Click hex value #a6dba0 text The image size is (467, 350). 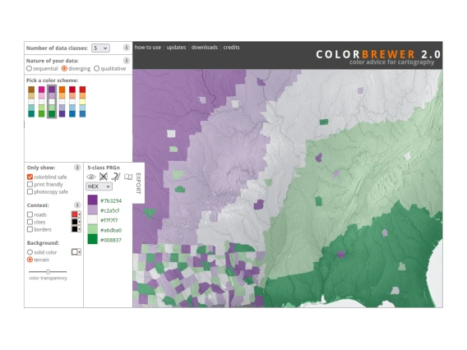point(111,230)
